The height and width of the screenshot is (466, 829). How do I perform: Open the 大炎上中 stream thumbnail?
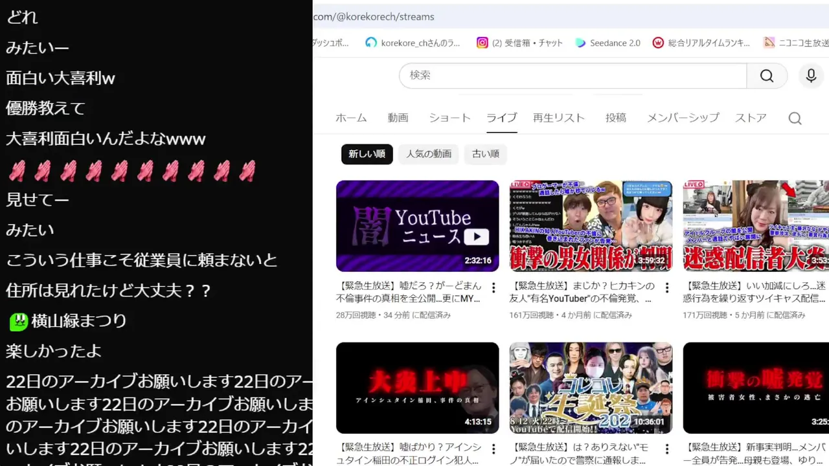point(418,388)
